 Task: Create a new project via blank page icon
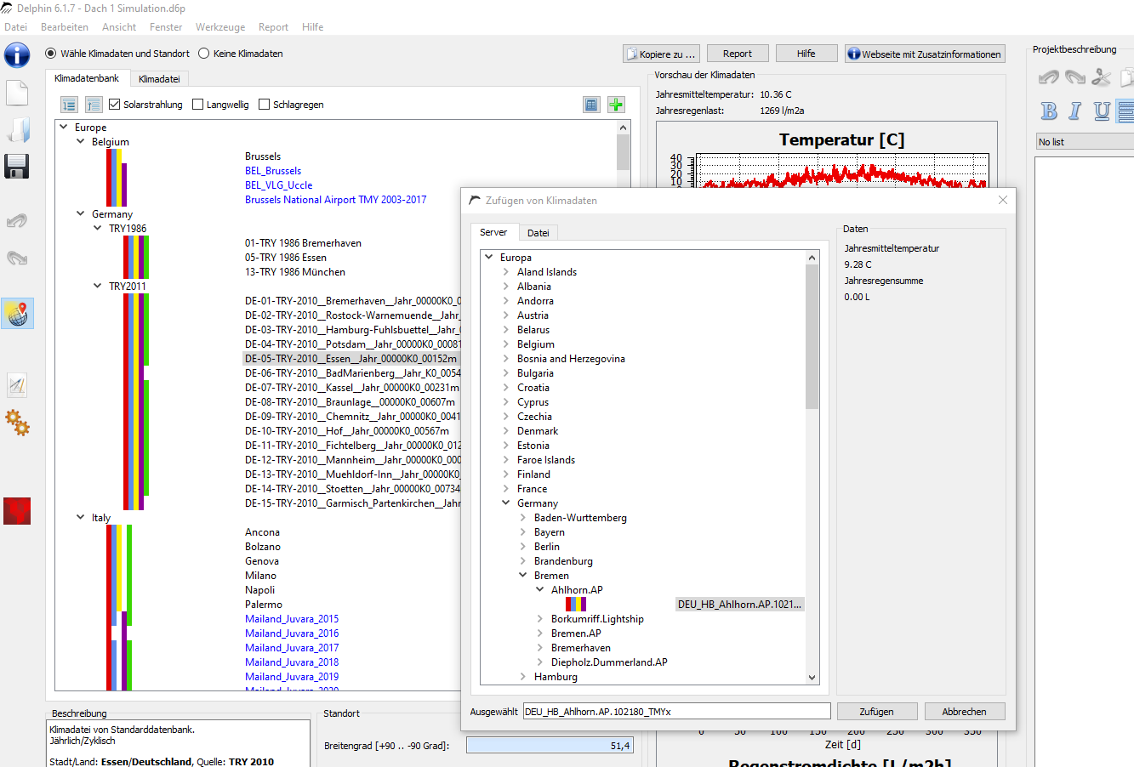pyautogui.click(x=17, y=93)
